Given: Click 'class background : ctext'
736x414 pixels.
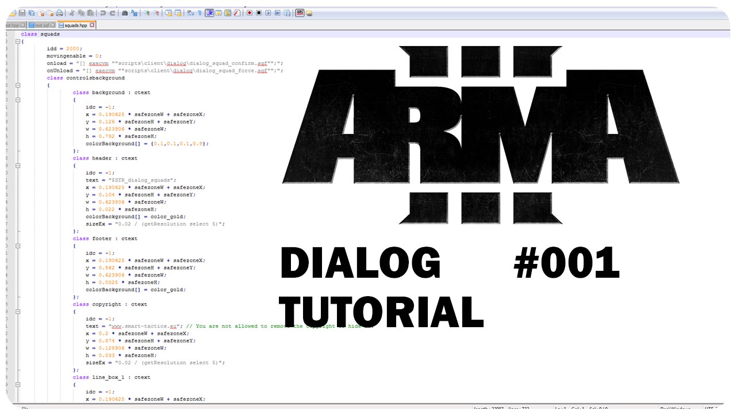Looking at the screenshot, I should click(x=112, y=92).
